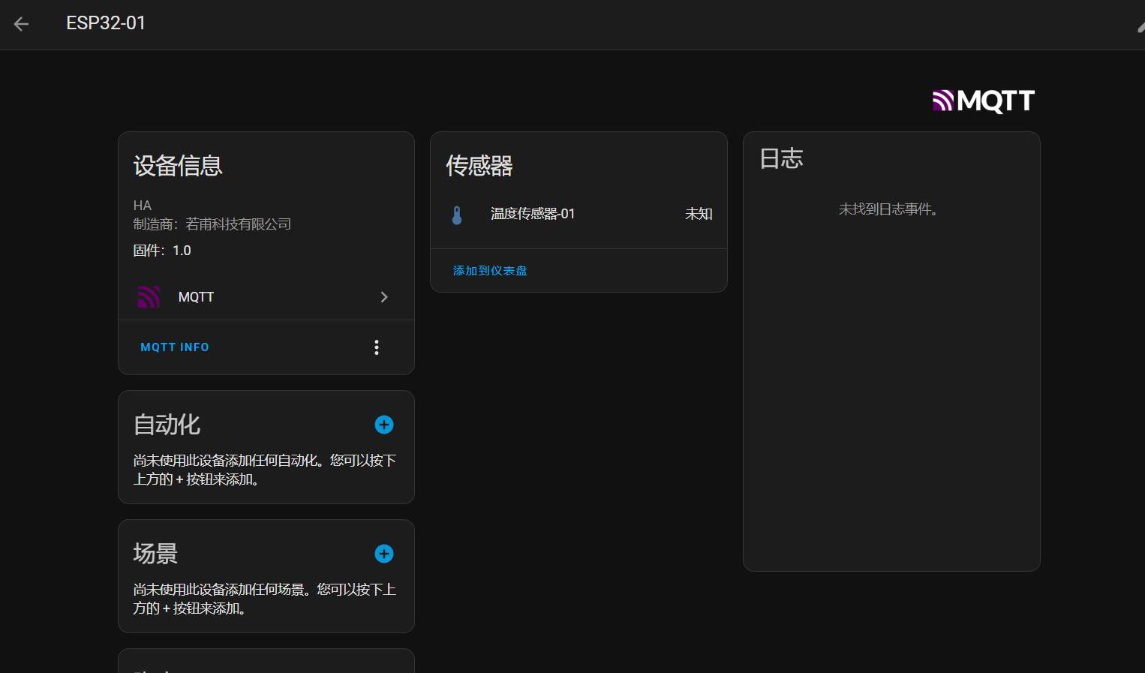This screenshot has width=1145, height=673.
Task: Click the 未知 sensor state value
Action: tap(698, 214)
